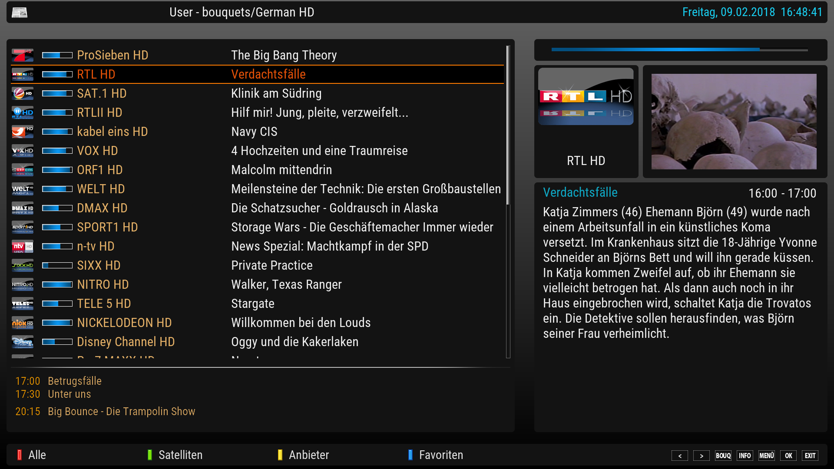Click the ProSieben HD channel logo
Viewport: 834px width, 469px height.
pos(22,55)
